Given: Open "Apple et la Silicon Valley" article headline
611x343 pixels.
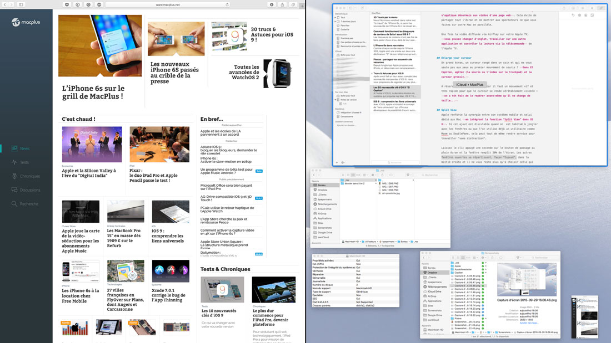Looking at the screenshot, I should 89,173.
